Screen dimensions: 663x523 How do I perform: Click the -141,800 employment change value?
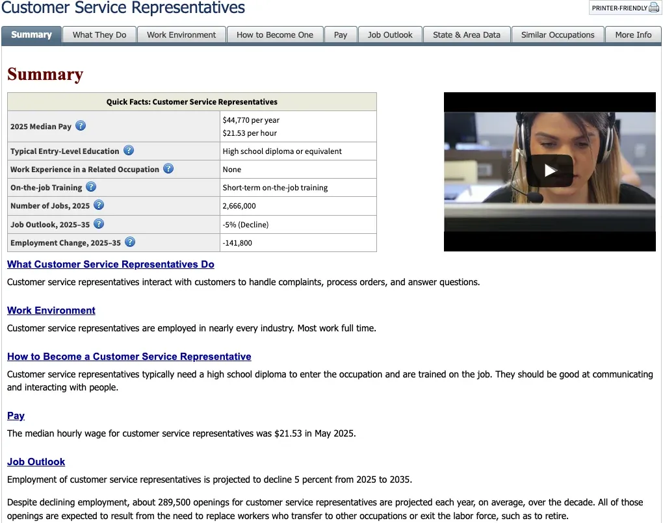point(237,243)
